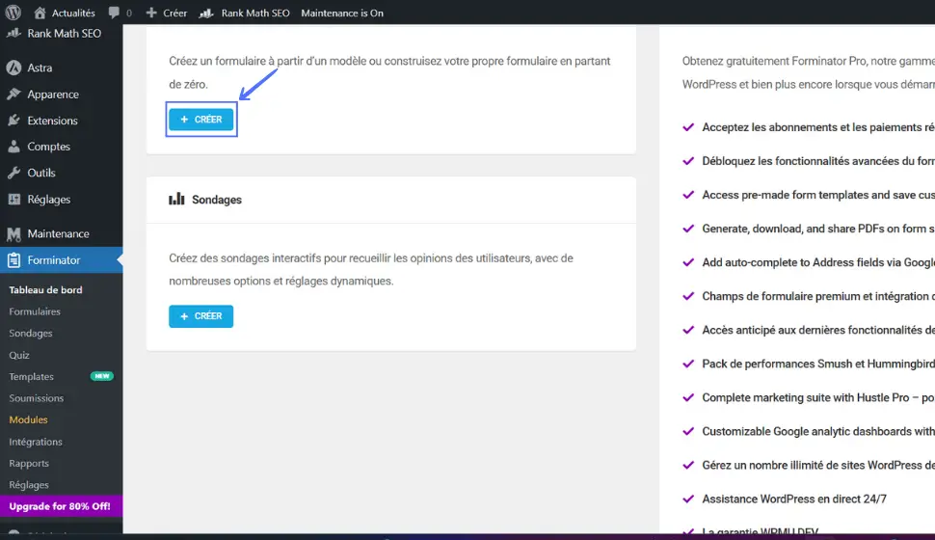Click the Sondages bar chart icon
Viewport: 935px width, 540px height.
(x=176, y=199)
